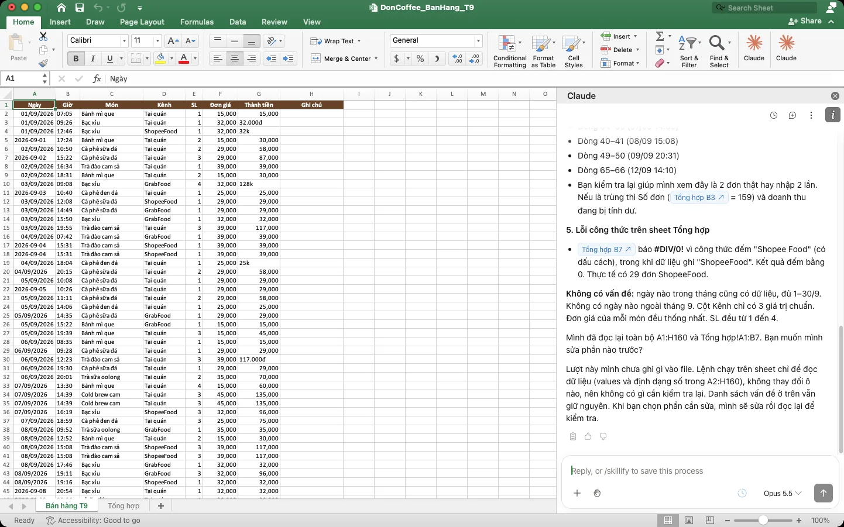844x527 pixels.
Task: Switch to the Tổng hợp sheet tab
Action: 123,506
